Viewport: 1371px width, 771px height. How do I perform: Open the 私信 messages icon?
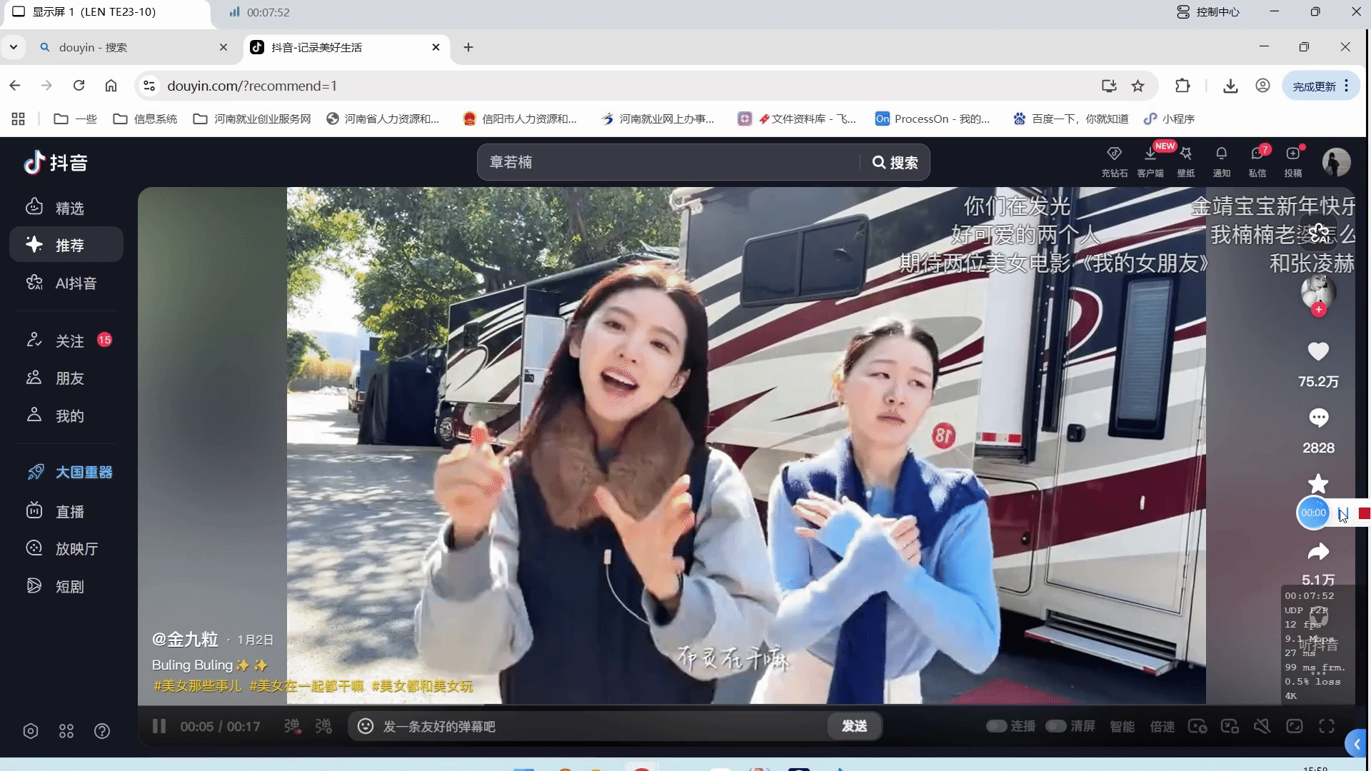tap(1257, 154)
